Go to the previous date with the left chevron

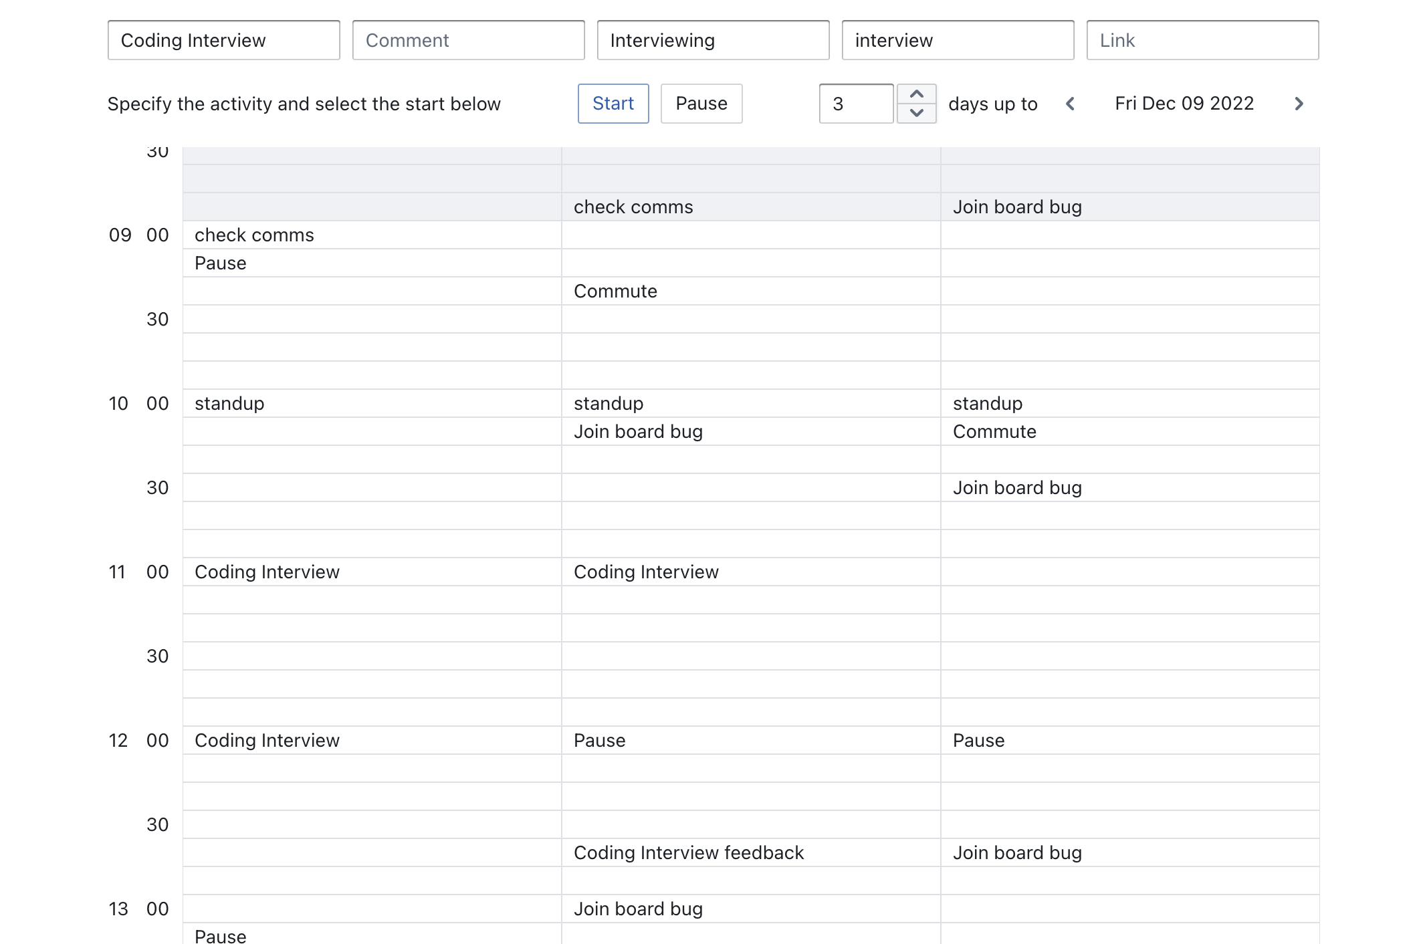coord(1071,104)
